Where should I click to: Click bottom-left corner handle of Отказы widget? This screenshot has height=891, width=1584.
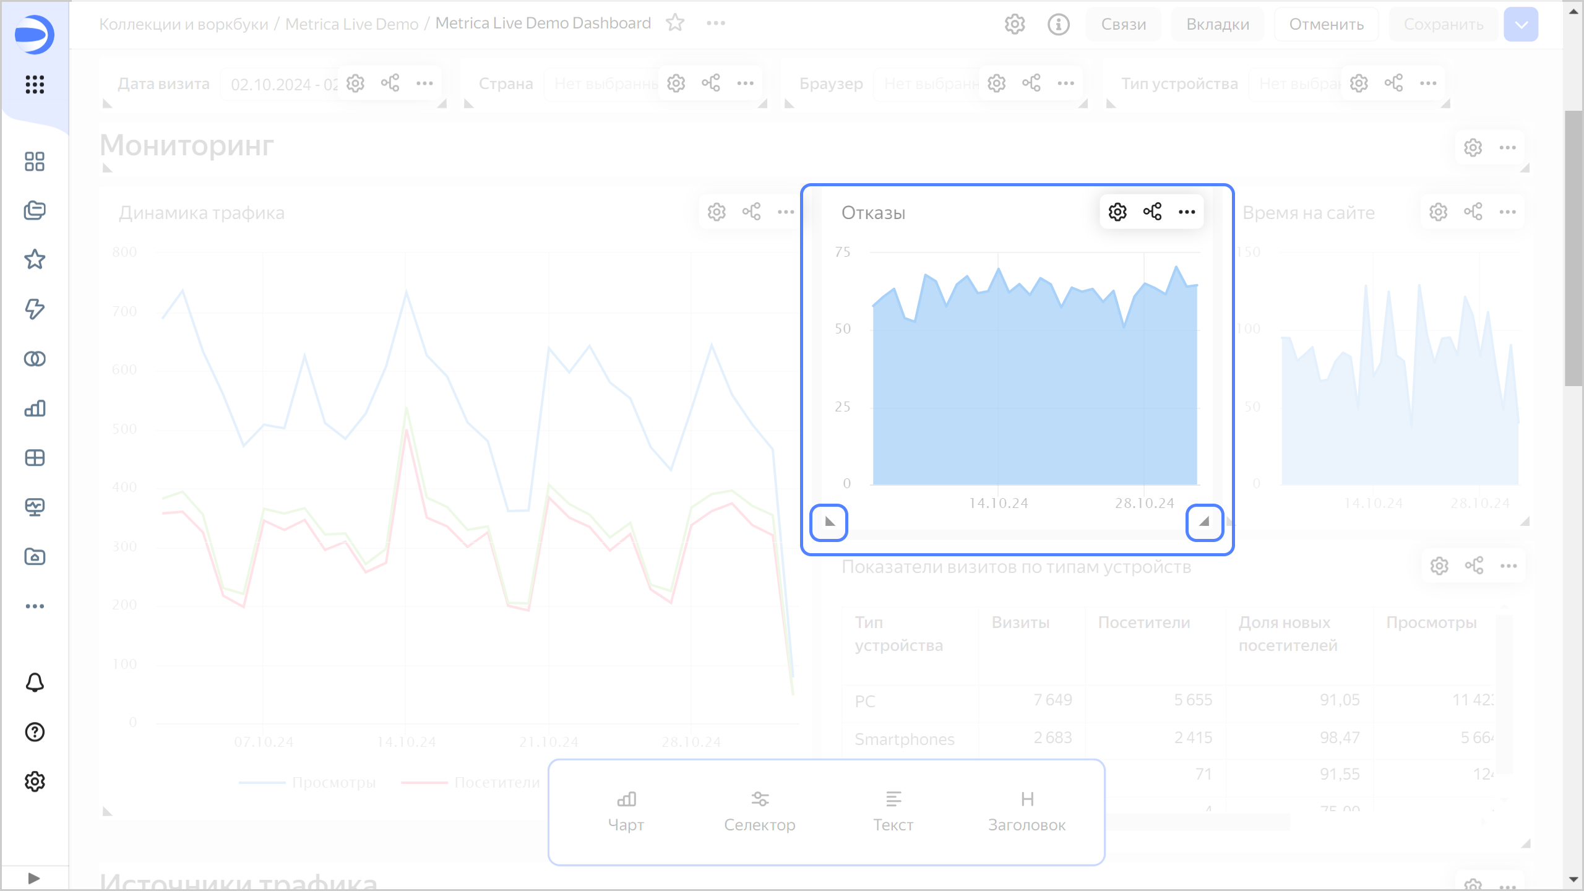click(x=829, y=522)
